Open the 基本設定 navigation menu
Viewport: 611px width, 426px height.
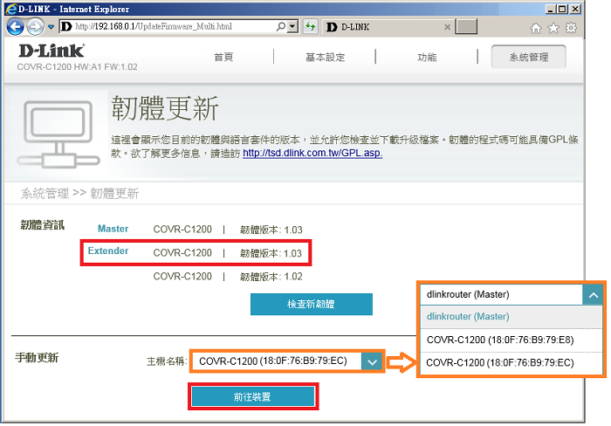tap(325, 57)
